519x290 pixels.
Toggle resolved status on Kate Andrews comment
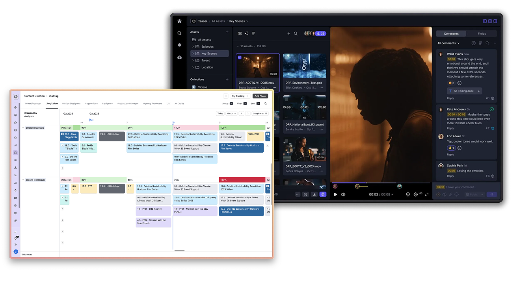(491, 109)
